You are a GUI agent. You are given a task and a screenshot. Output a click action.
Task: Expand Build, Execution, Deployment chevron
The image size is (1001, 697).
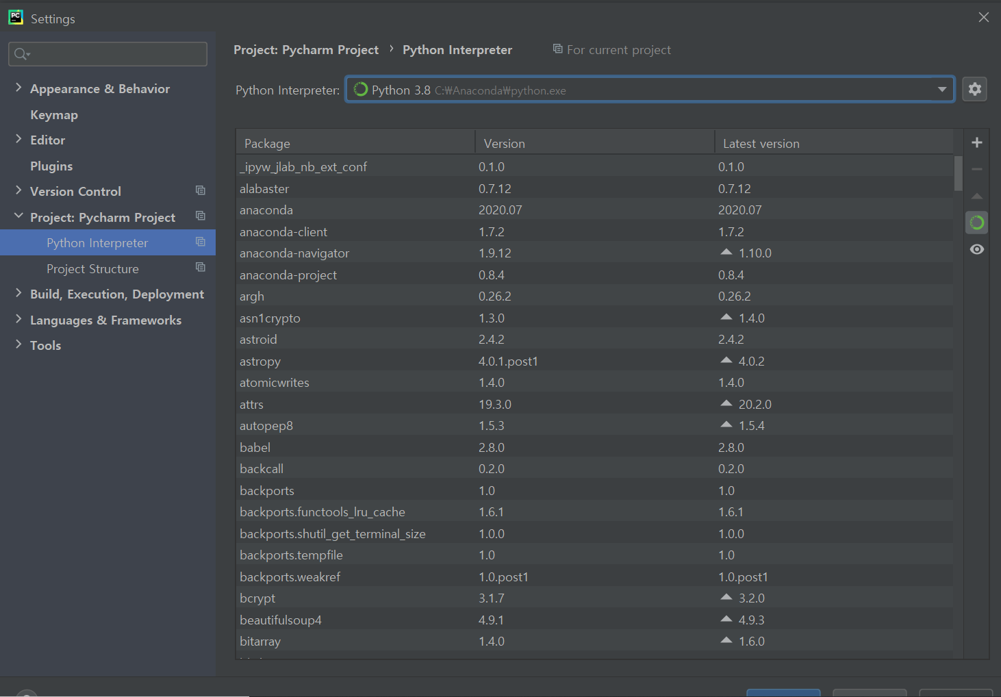[x=18, y=293]
